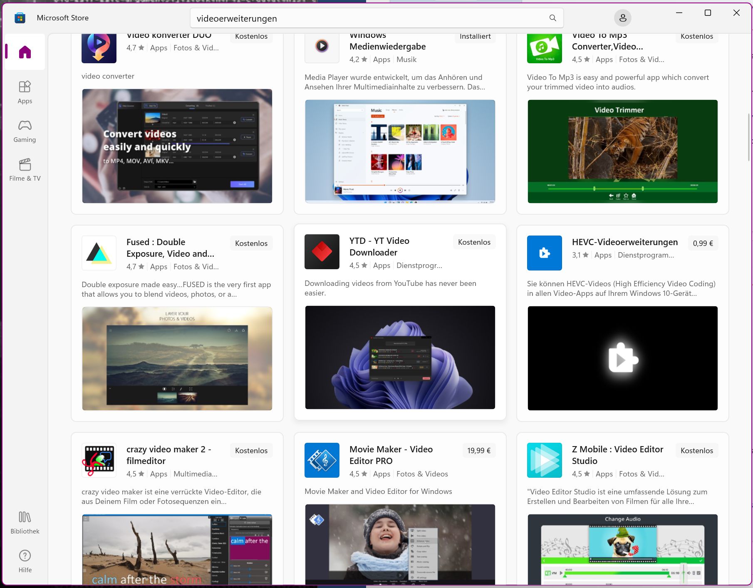Viewport: 753px width, 588px height.
Task: Open the HEVC black preview thumbnail
Action: 623,358
